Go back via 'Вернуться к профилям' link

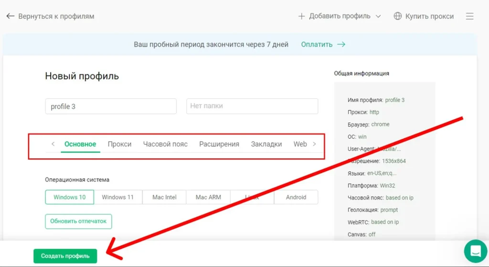(56, 16)
